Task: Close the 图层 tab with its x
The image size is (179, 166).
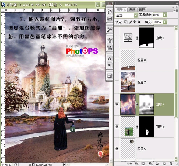Action: tap(125, 10)
